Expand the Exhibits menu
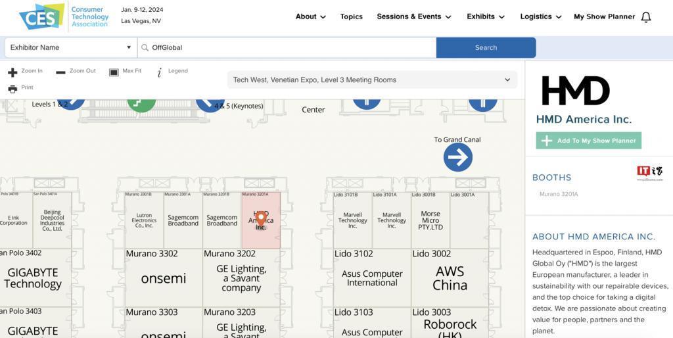Image resolution: width=673 pixels, height=338 pixels. pos(485,17)
